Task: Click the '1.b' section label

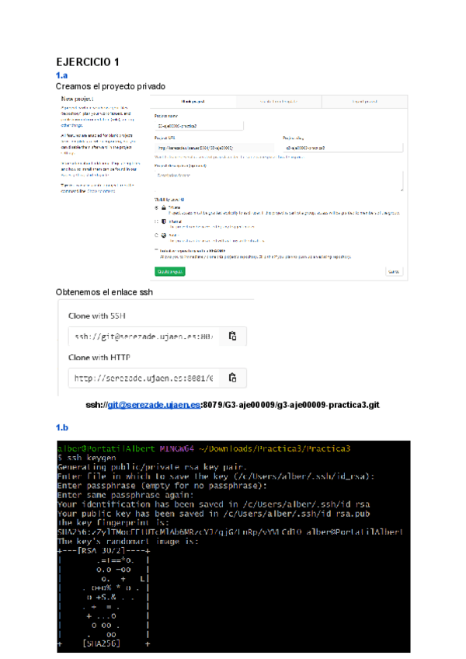Action: [62, 427]
